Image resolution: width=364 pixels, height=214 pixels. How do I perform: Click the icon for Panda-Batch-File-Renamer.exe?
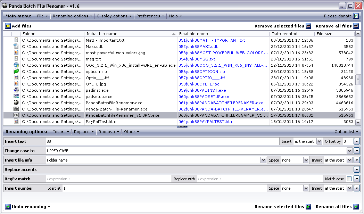[x=16, y=109]
